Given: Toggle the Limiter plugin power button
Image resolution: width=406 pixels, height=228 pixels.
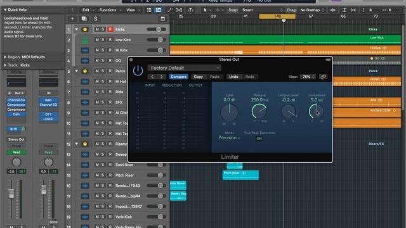Looking at the screenshot, I should [138, 70].
